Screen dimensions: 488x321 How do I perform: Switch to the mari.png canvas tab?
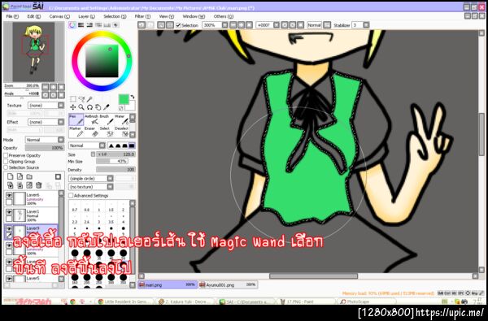coord(168,284)
